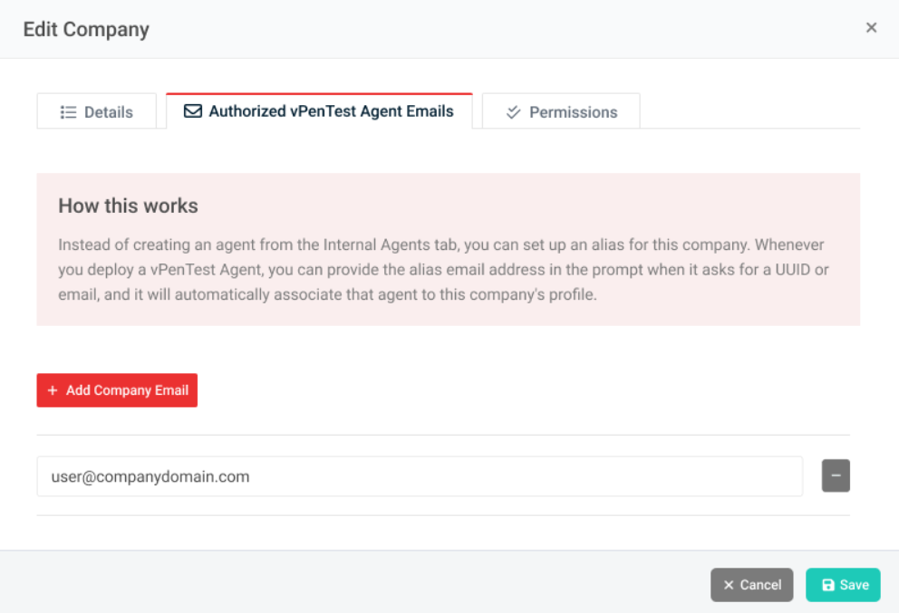
Task: Click the X icon inside Cancel button
Action: 729,585
